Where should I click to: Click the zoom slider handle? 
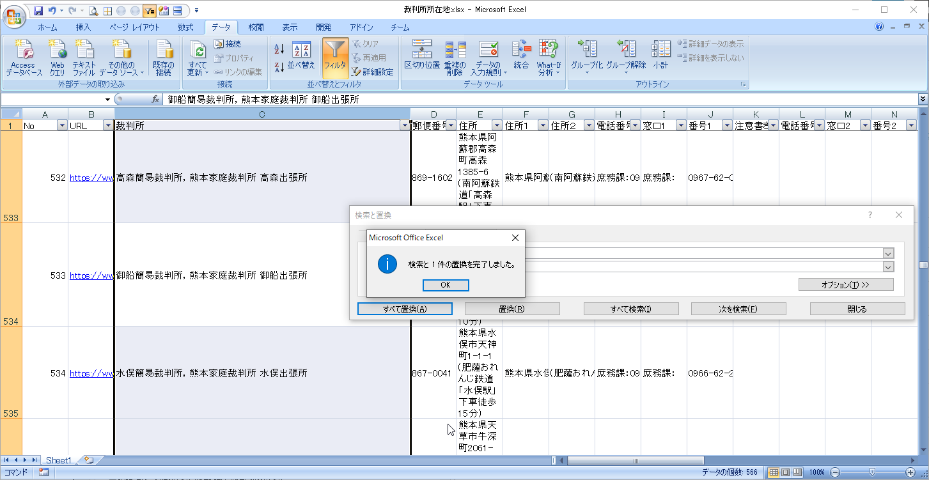point(871,472)
